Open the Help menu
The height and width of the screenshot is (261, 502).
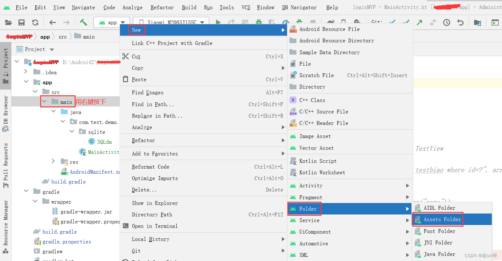click(x=332, y=7)
